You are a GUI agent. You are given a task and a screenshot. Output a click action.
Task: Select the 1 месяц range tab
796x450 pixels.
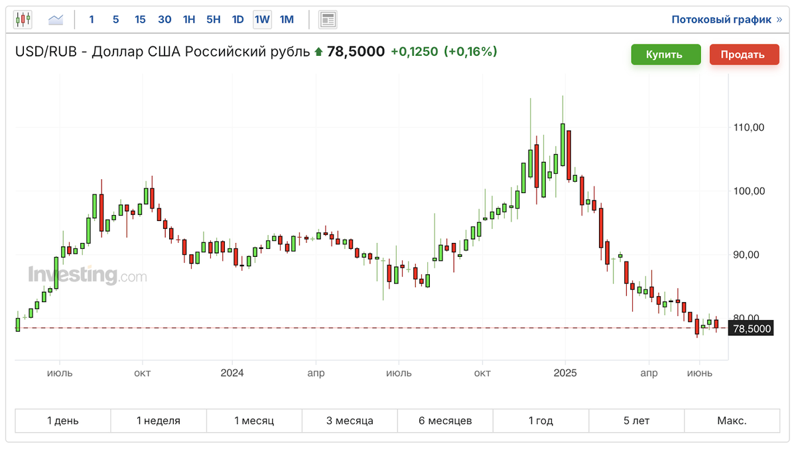(x=254, y=421)
